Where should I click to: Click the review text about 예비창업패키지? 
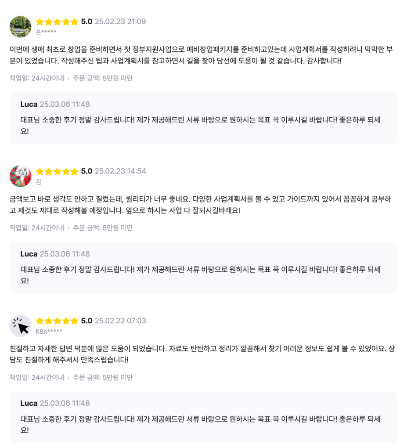(201, 55)
